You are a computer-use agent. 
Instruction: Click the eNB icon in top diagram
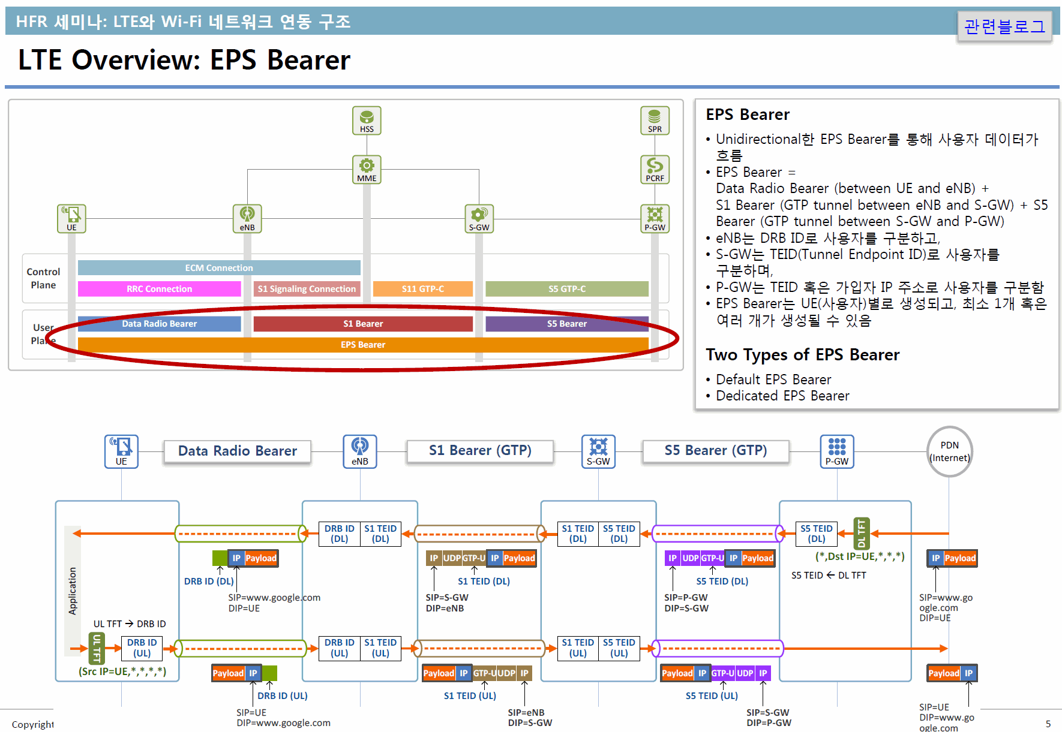click(x=247, y=219)
